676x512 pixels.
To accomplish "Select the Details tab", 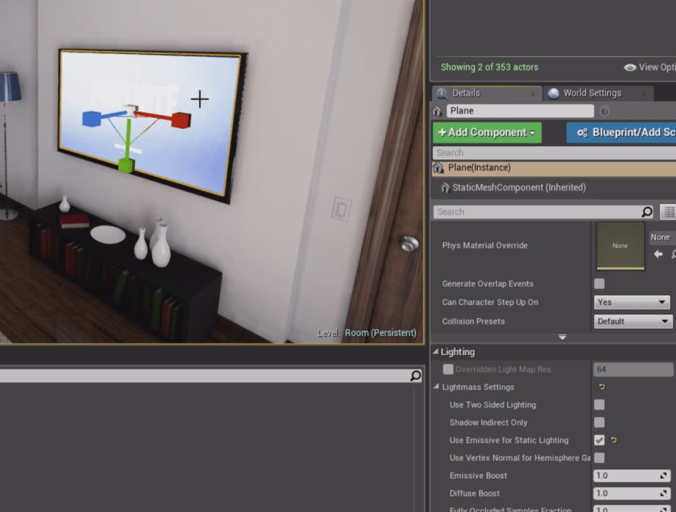I will pos(466,93).
